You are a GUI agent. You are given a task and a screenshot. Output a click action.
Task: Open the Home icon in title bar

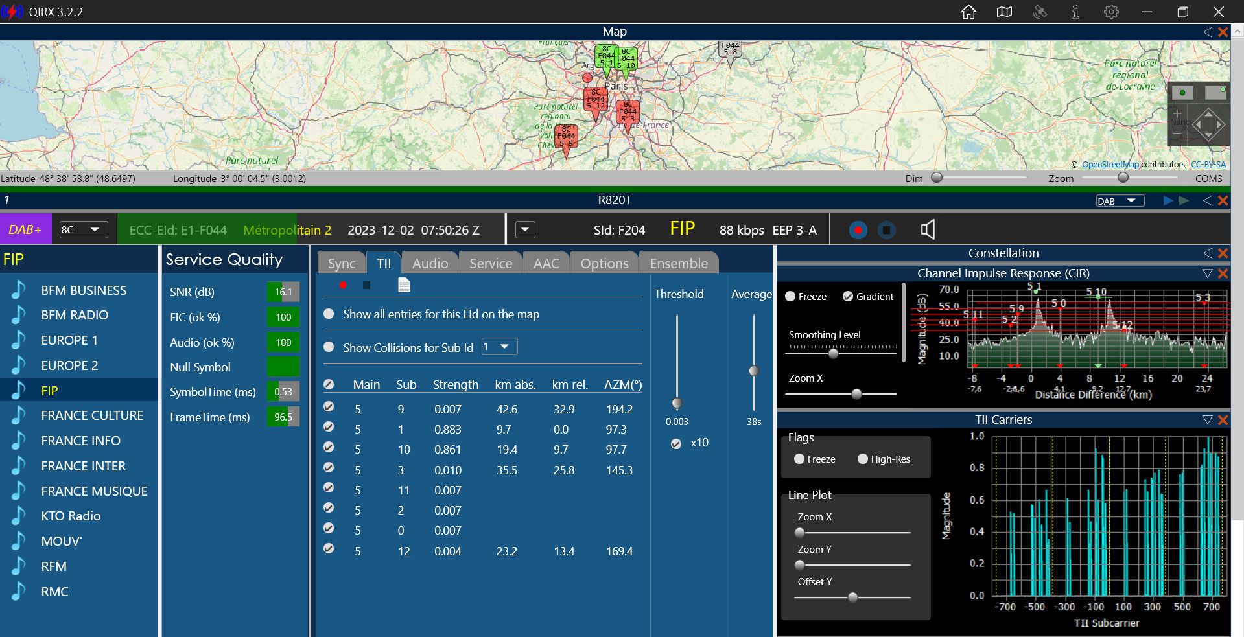pos(968,12)
